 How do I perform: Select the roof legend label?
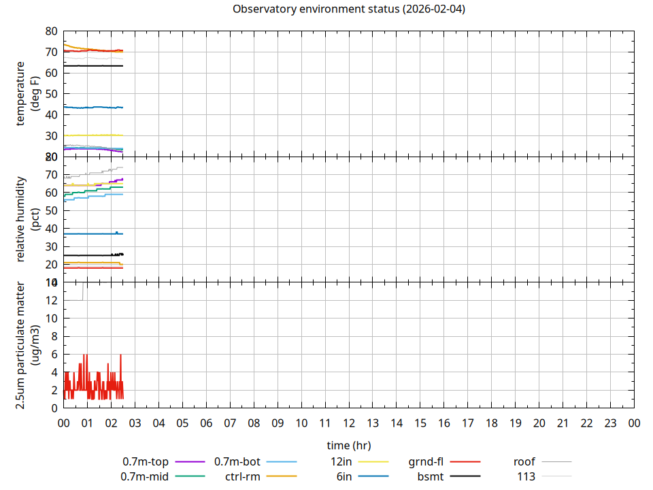pyautogui.click(x=524, y=461)
